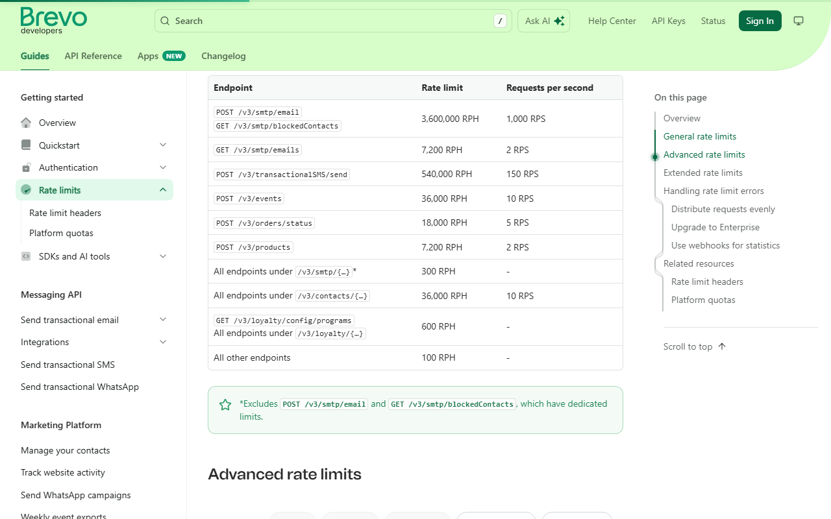831x519 pixels.
Task: Open the Changelog tab
Action: 223,56
